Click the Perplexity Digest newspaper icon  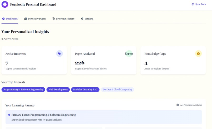26,19
